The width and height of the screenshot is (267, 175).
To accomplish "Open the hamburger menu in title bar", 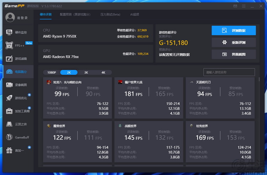I will tap(244, 6).
